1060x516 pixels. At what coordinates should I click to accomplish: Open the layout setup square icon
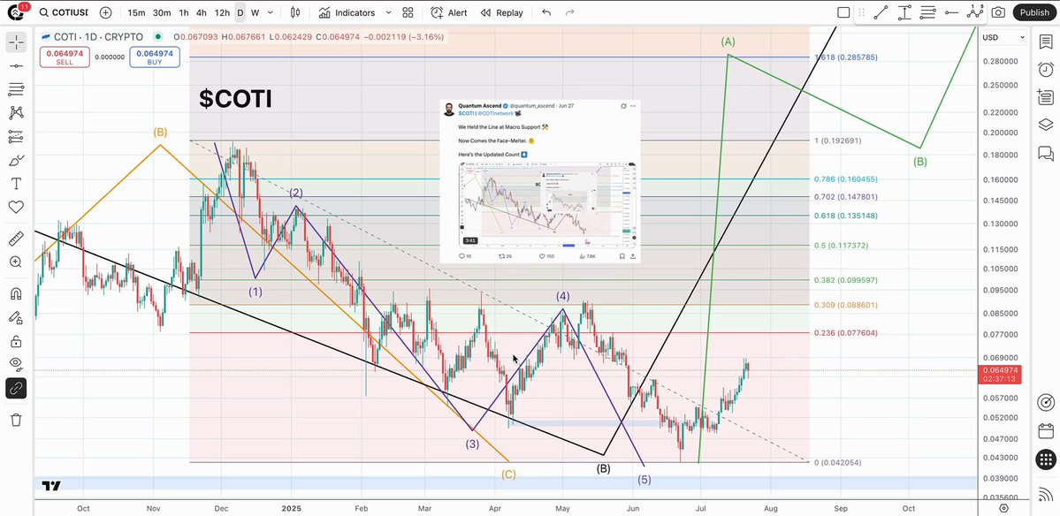843,12
